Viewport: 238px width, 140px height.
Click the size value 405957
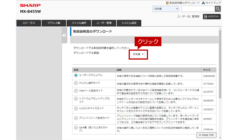coord(208,119)
